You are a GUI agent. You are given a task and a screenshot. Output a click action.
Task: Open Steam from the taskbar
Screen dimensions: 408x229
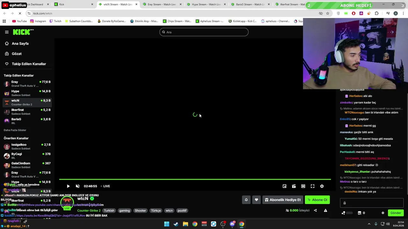pos(176,224)
